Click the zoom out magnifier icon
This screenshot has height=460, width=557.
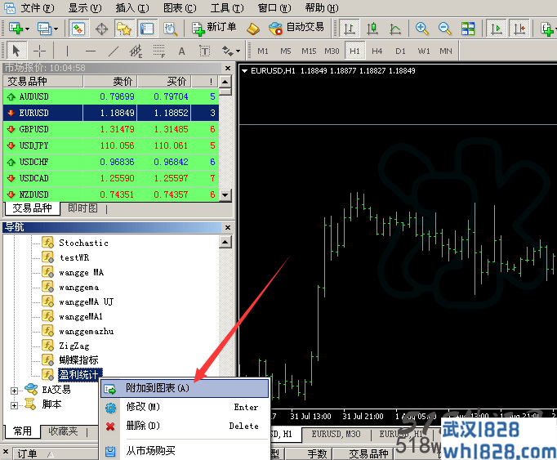coord(444,29)
